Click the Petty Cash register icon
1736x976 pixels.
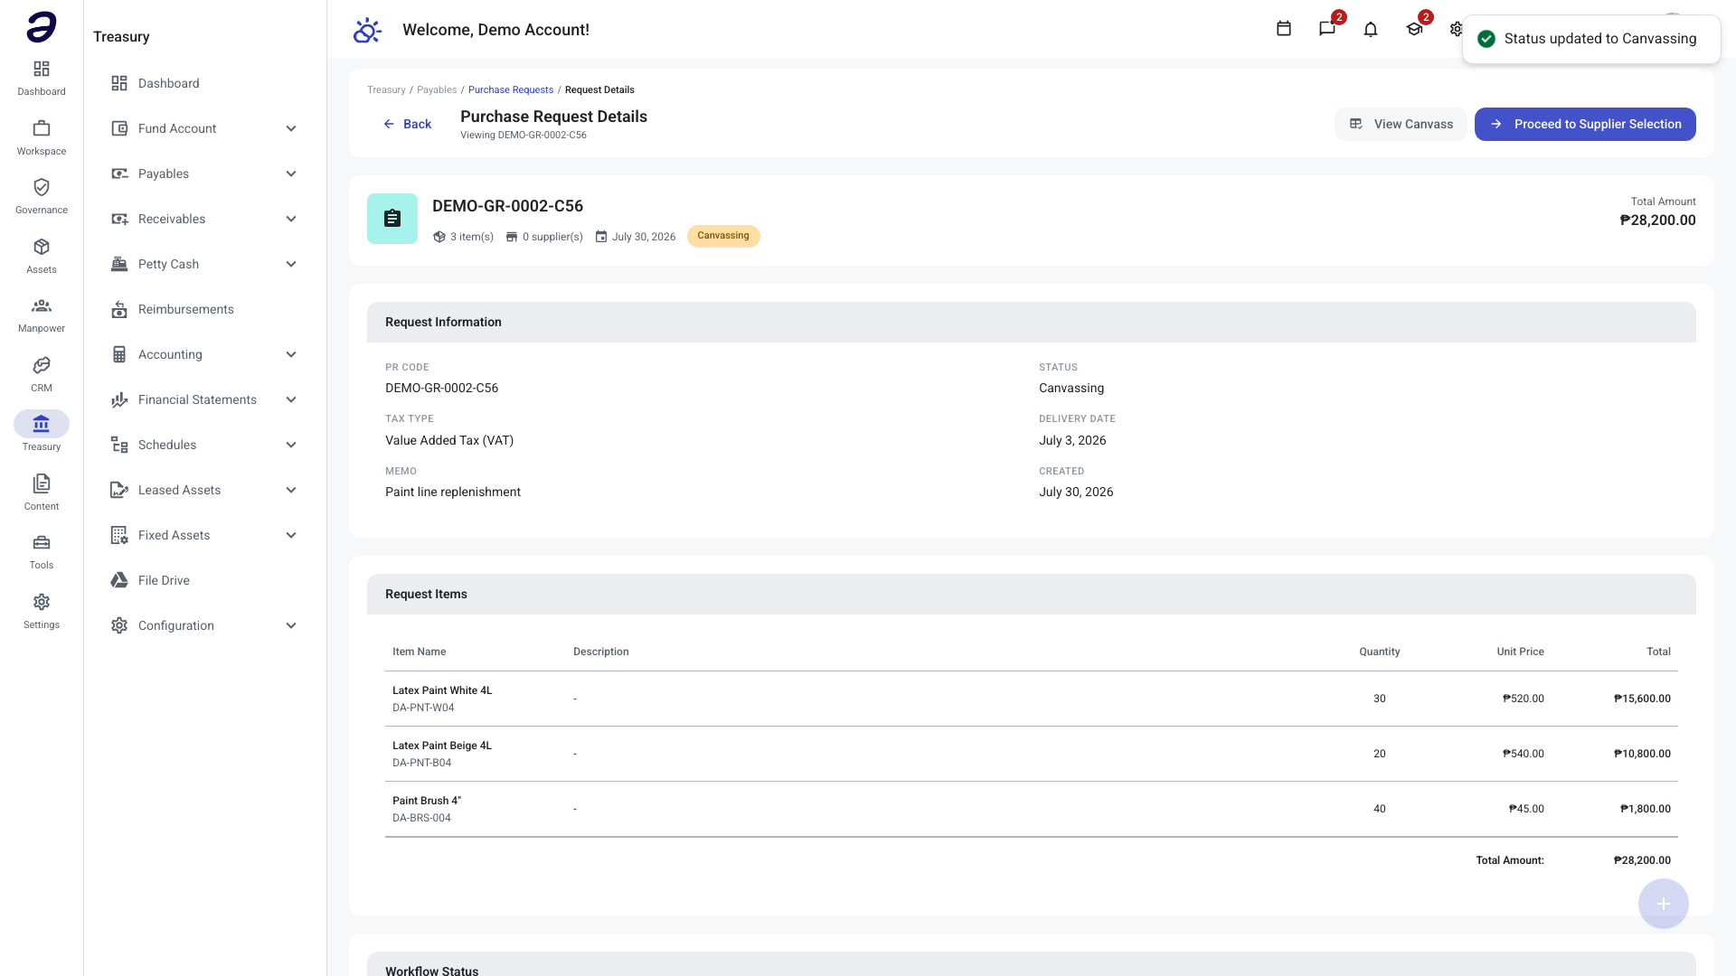point(119,264)
